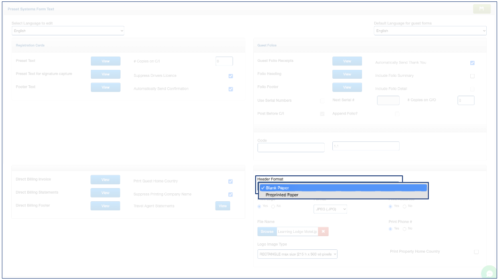The width and height of the screenshot is (499, 280).
Task: Expand the Logo Image Type dropdown
Action: pos(298,254)
